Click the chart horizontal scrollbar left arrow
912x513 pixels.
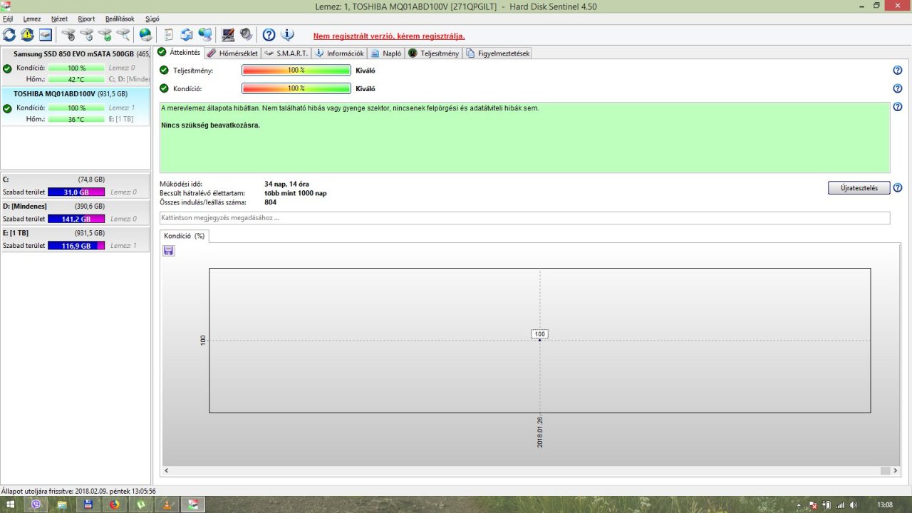coord(167,471)
